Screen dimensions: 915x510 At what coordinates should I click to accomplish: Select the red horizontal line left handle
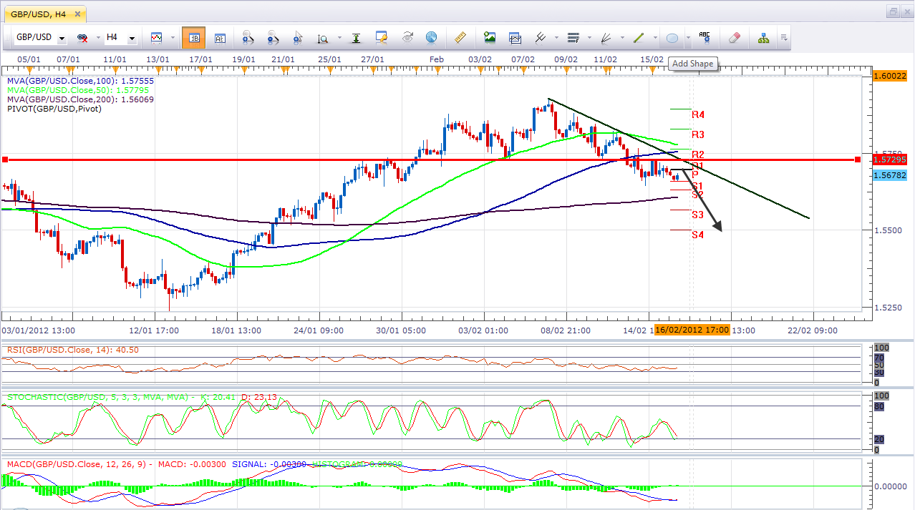pyautogui.click(x=5, y=160)
